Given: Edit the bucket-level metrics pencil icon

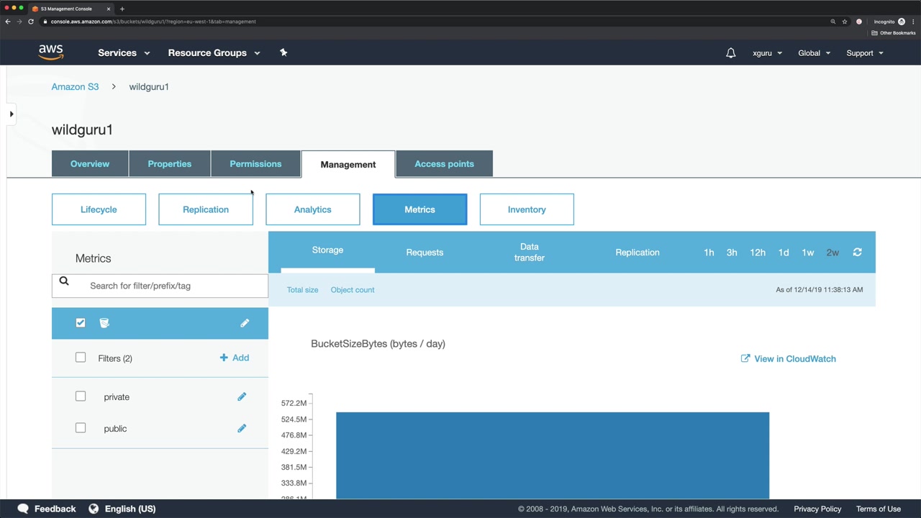Looking at the screenshot, I should pyautogui.click(x=245, y=323).
